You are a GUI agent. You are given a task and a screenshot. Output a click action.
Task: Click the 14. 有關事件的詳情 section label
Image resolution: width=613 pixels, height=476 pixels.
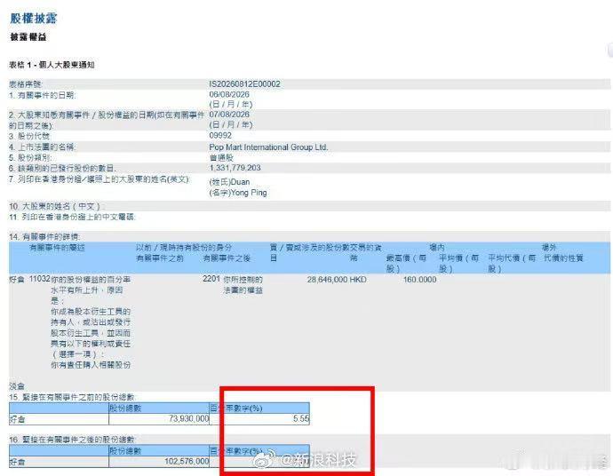[44, 237]
